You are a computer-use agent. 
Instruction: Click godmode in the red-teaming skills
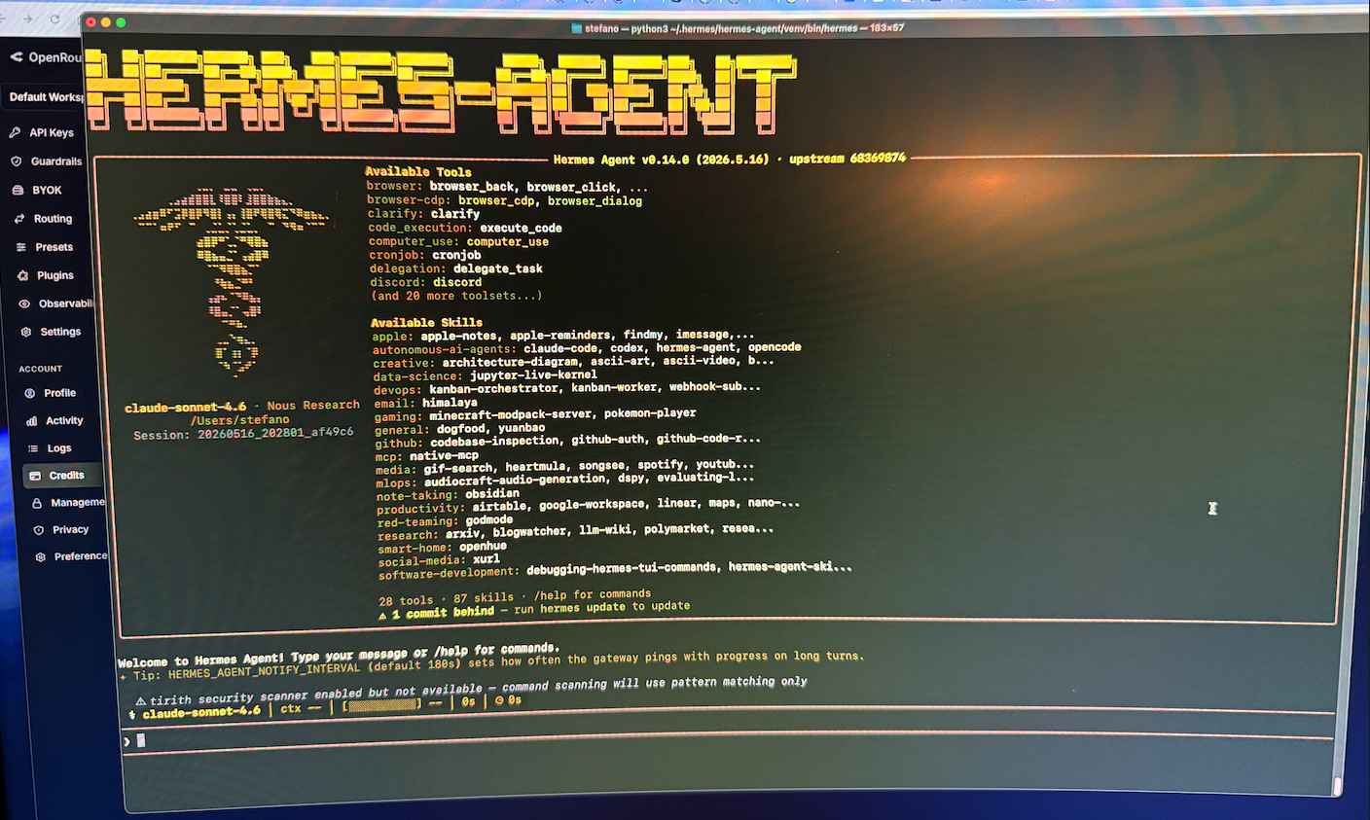(x=489, y=520)
